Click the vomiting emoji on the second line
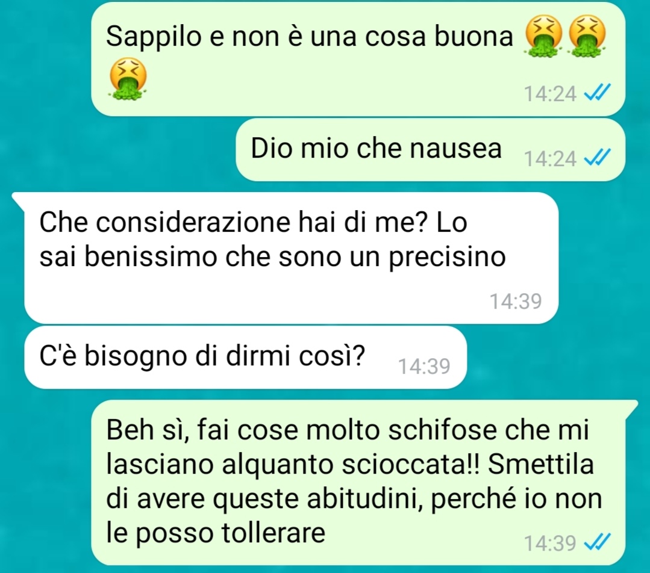Image resolution: width=650 pixels, height=573 pixels. tap(128, 79)
